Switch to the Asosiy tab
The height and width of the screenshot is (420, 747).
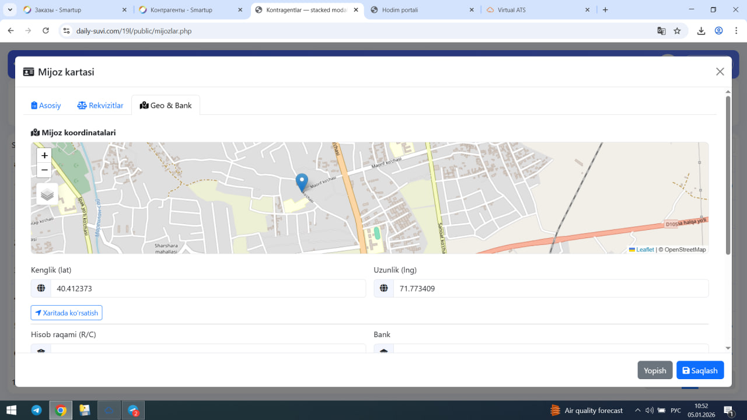[46, 106]
